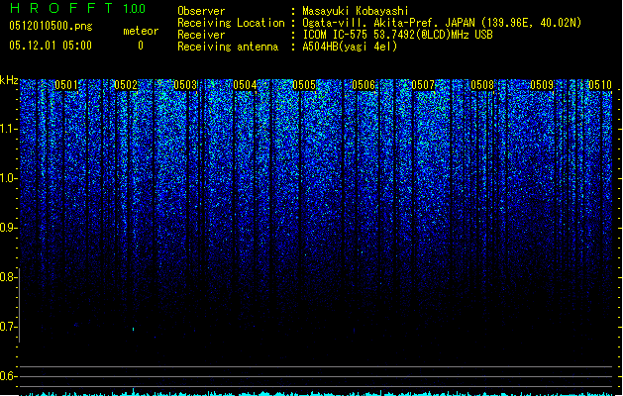Viewport: 623px width, 396px height.
Task: Click the 0510 time marker
Action: [600, 85]
